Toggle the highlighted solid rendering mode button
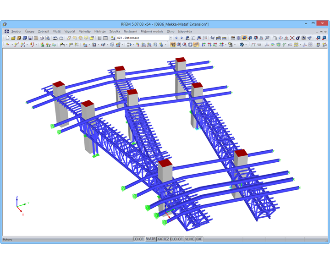The width and height of the screenshot is (330, 264). 196,44
